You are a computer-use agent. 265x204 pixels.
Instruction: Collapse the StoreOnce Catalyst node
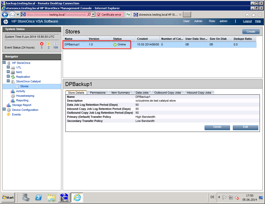click(x=8, y=81)
